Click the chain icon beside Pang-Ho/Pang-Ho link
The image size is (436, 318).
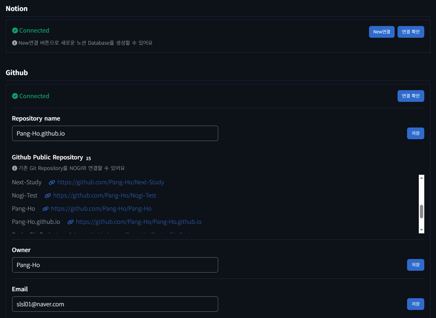point(46,209)
